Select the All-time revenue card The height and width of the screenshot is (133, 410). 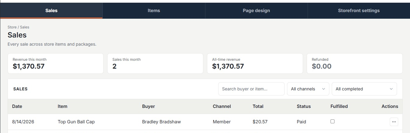255,63
